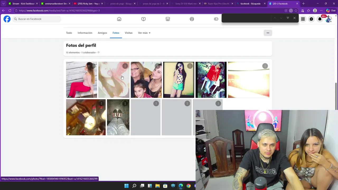Open the Marketplace icon
338x190 pixels.
(x=168, y=19)
